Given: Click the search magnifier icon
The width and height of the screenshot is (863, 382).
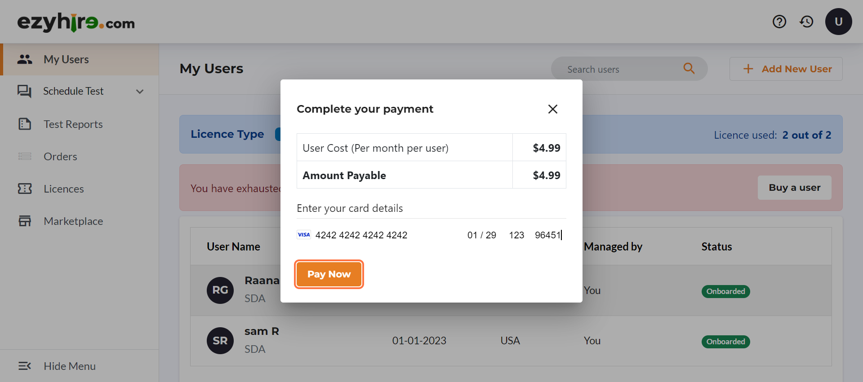Looking at the screenshot, I should click(689, 68).
